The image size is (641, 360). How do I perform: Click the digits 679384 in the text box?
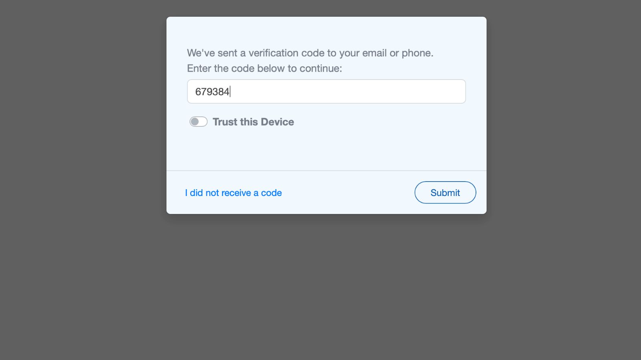tap(212, 92)
